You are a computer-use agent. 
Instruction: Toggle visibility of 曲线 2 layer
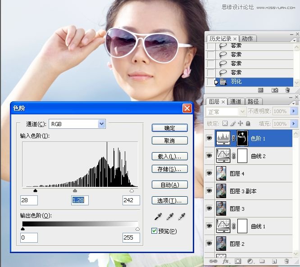click(x=209, y=156)
